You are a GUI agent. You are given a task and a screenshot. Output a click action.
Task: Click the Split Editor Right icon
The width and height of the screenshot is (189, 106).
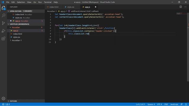[x=180, y=7]
